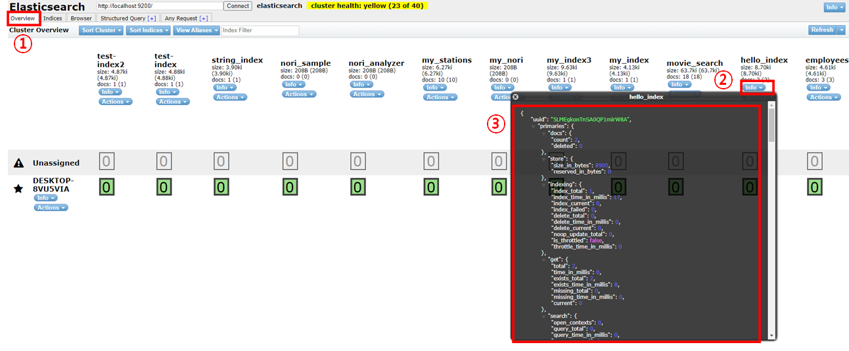Switch to the Structured Query tab
The width and height of the screenshot is (849, 351).
coord(128,18)
